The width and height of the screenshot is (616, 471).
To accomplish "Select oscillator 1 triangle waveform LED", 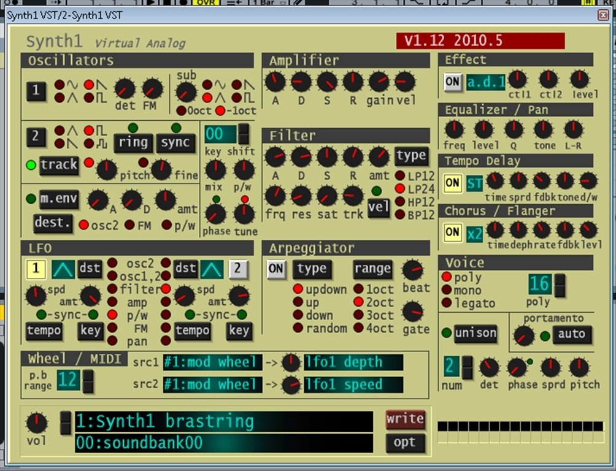I will (60, 98).
